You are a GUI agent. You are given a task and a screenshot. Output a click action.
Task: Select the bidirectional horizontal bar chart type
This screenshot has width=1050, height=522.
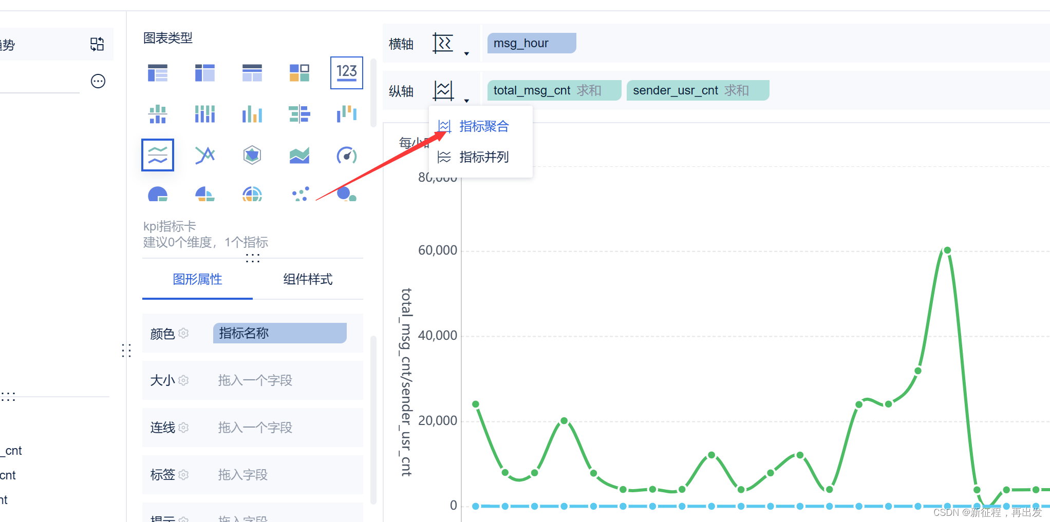299,114
